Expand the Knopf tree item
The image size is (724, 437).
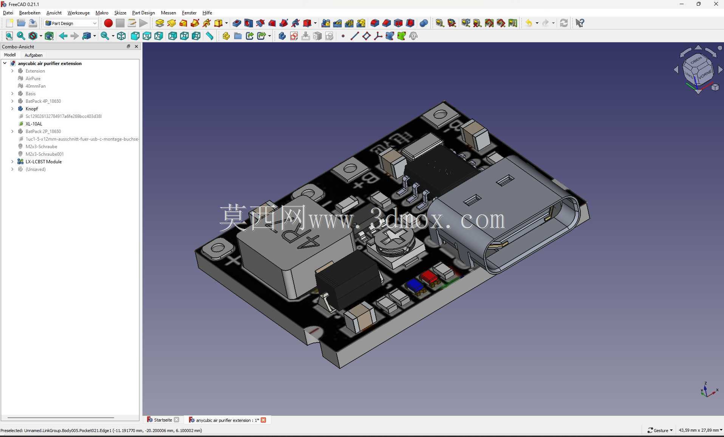click(x=12, y=108)
